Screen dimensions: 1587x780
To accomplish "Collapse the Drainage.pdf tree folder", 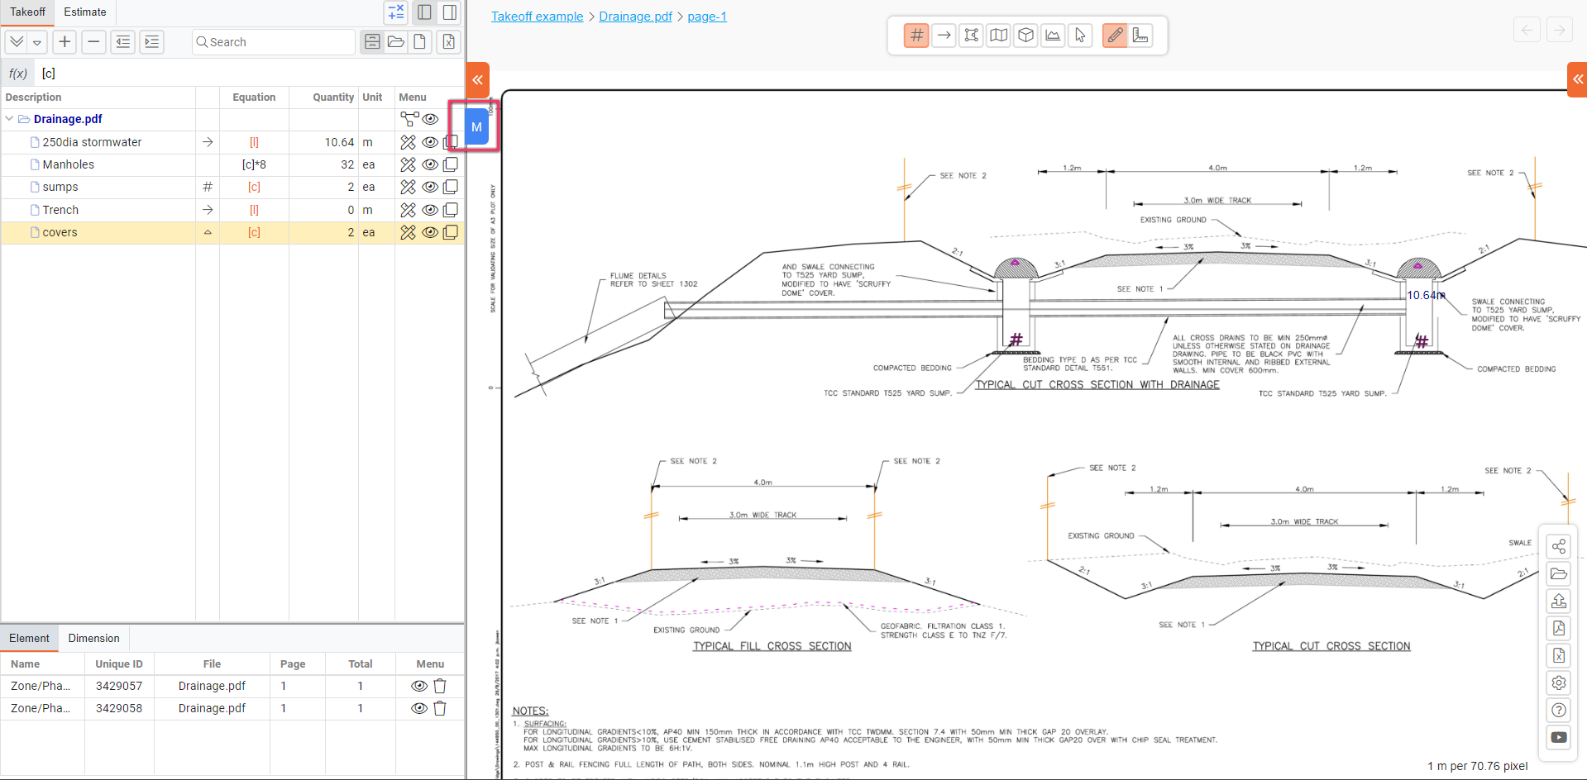I will pos(10,119).
